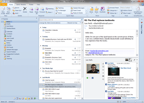144x103 pixels.
Task: Click the Find a Contact field
Action: click(126, 8)
